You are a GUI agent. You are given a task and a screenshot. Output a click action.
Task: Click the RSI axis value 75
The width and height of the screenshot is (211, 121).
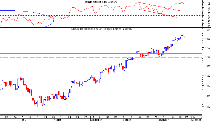[209, 3]
